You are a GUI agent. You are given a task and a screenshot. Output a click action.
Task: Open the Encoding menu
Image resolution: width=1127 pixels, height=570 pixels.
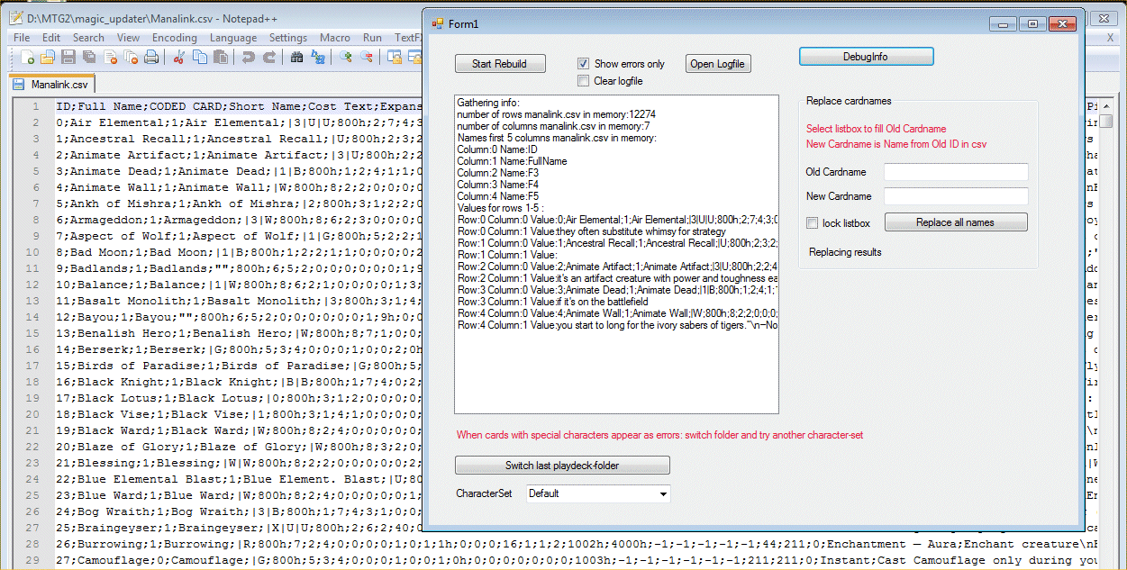[x=174, y=38]
